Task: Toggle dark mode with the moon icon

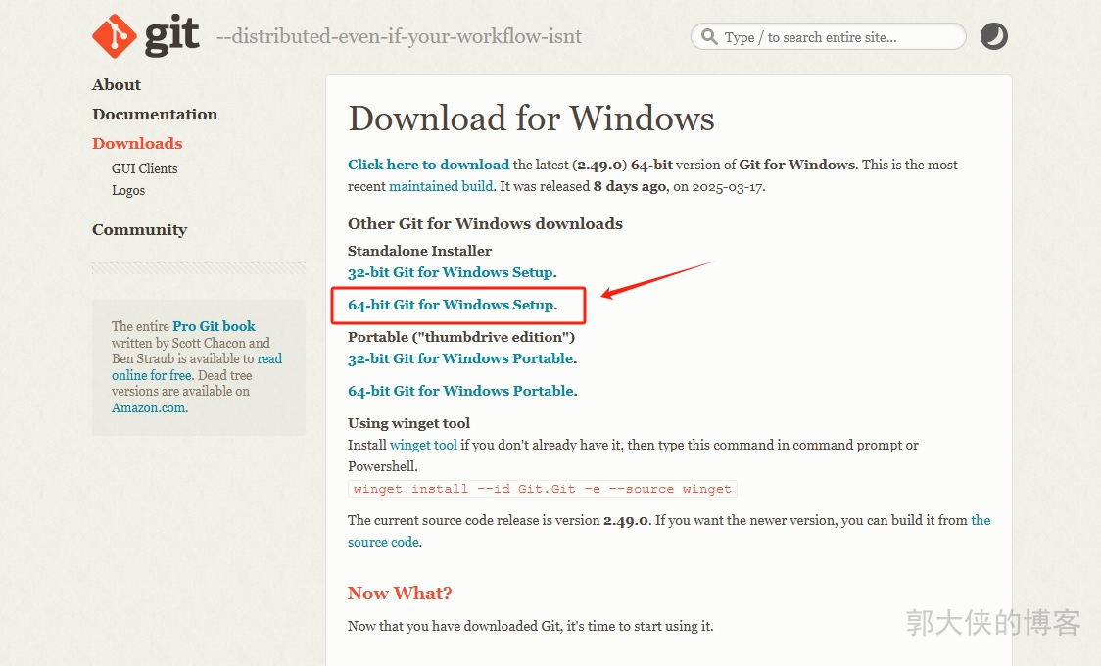Action: pos(993,36)
